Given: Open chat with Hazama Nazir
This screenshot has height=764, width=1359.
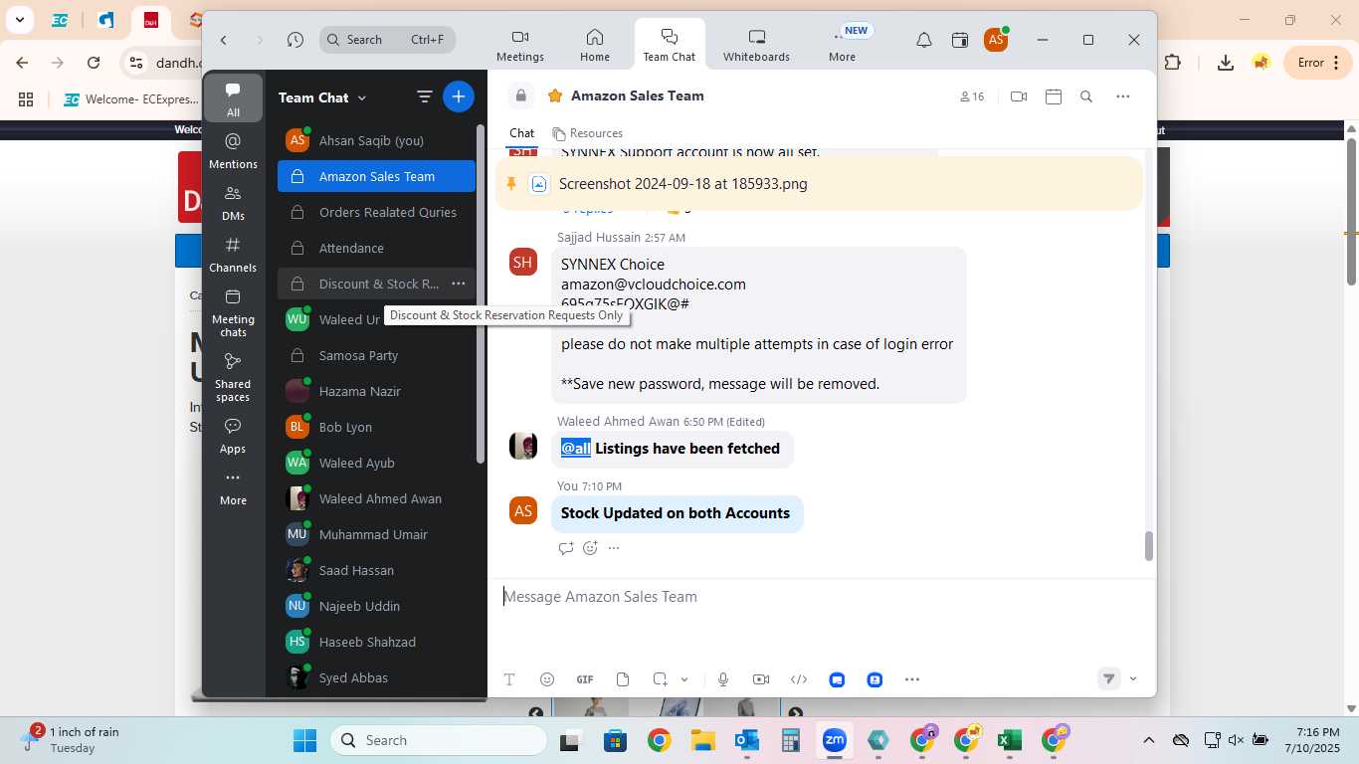Looking at the screenshot, I should (376, 391).
